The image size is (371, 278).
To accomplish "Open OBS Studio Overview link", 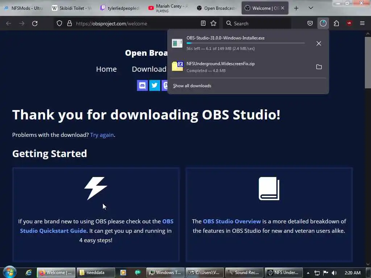I will pyautogui.click(x=232, y=221).
